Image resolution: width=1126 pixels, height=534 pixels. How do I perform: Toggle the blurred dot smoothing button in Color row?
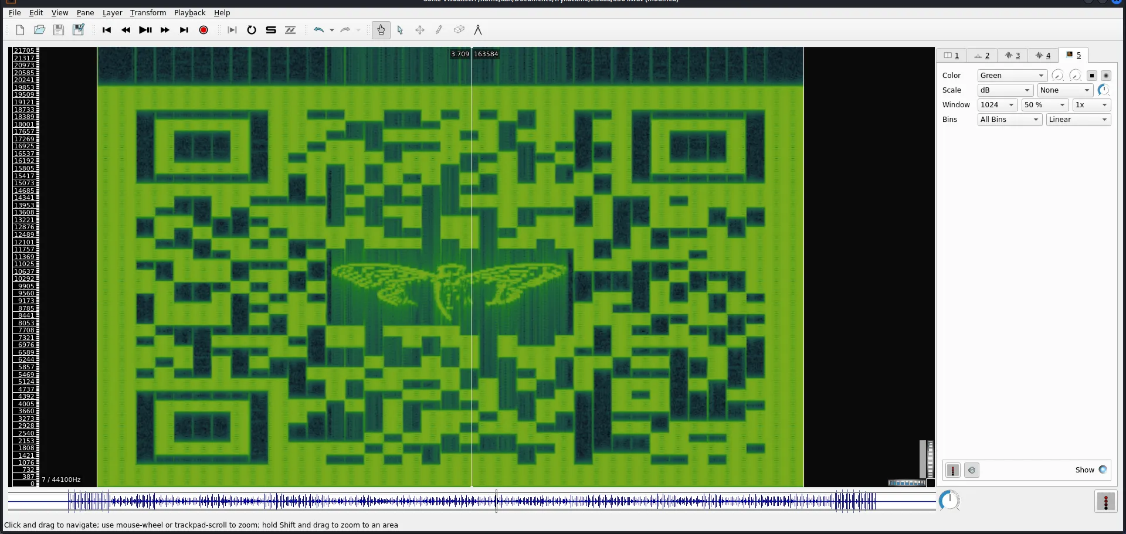pyautogui.click(x=1106, y=76)
